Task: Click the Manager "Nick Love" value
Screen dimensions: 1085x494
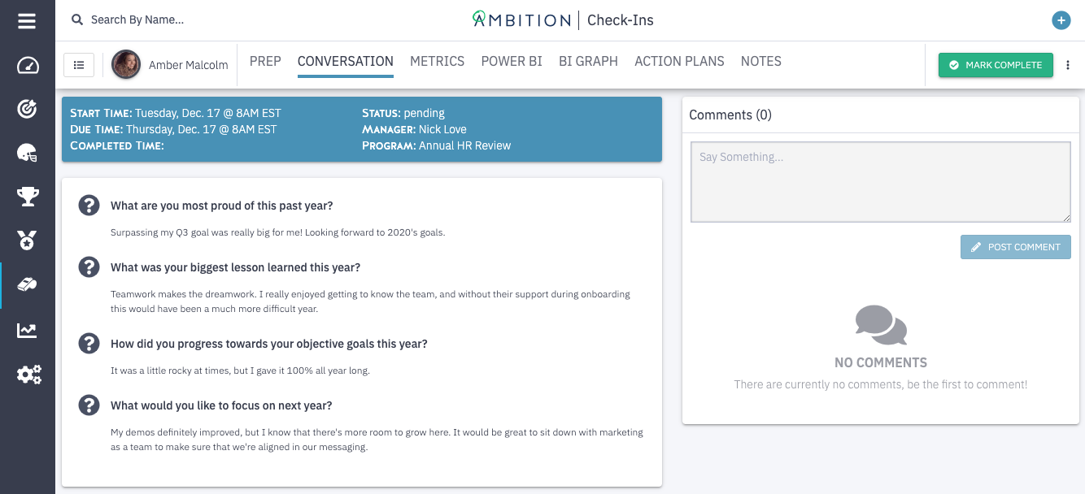Action: [x=442, y=129]
